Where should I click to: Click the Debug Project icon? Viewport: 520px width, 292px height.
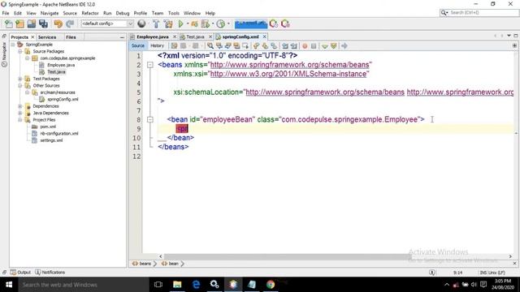pyautogui.click(x=194, y=24)
